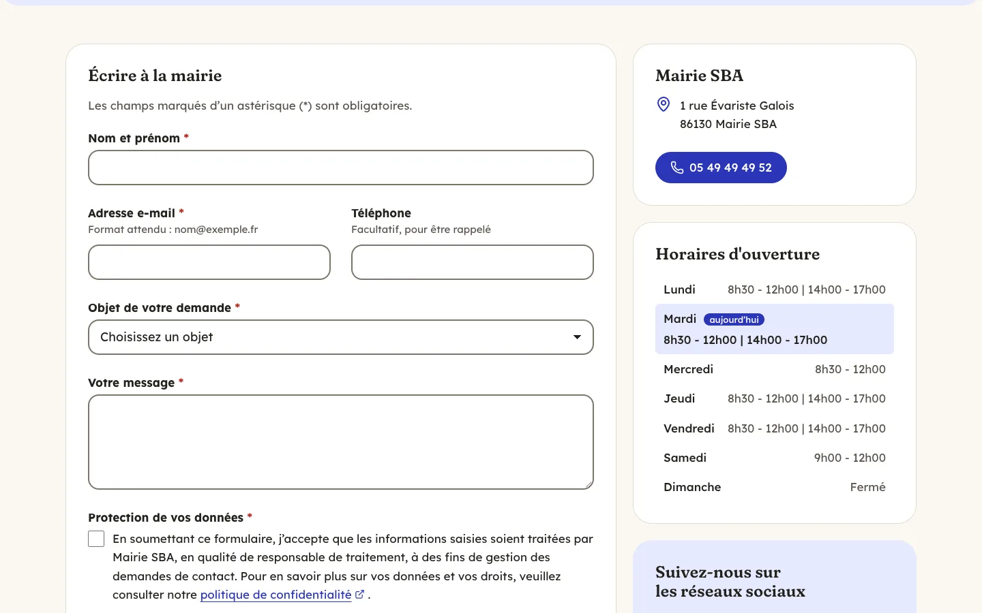Click the aujourd'hui badge next to Mardi
Viewport: 982px width, 613px height.
734,319
